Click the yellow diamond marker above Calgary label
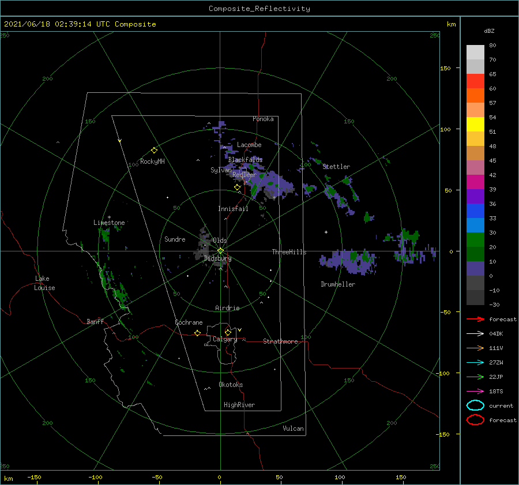Image resolution: width=519 pixels, height=485 pixels. 228,332
